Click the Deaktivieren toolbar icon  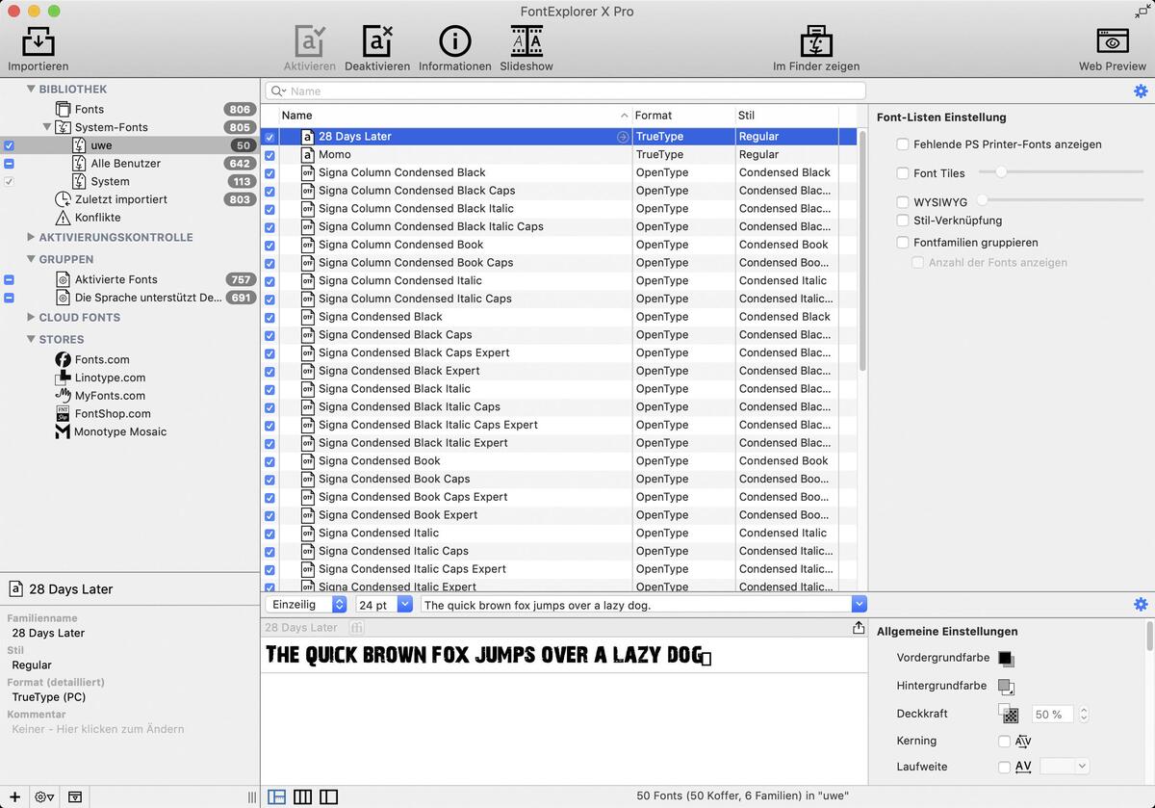coord(377,42)
